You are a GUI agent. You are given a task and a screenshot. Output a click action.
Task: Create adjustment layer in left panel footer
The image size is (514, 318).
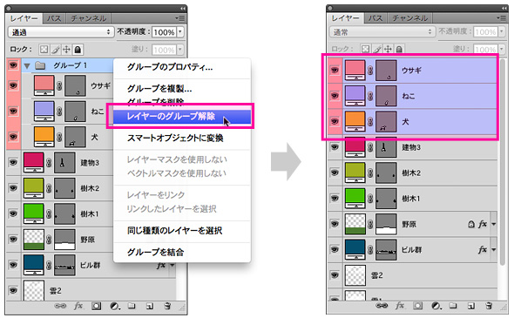point(114,306)
